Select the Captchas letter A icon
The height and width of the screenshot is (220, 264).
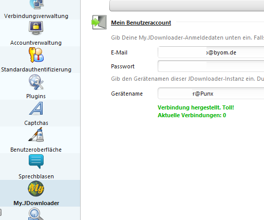tap(36, 108)
